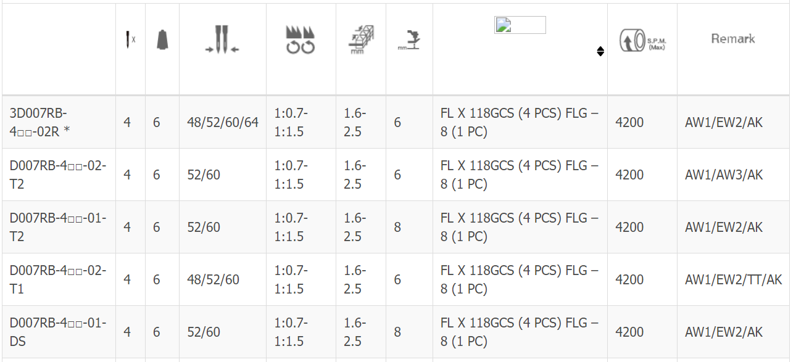The image size is (796, 362).
Task: Click the thread cone icon column header
Action: (162, 39)
